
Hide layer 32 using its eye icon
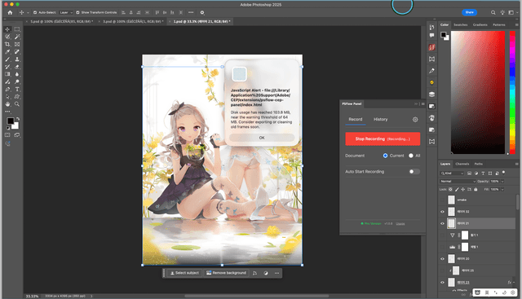click(442, 212)
